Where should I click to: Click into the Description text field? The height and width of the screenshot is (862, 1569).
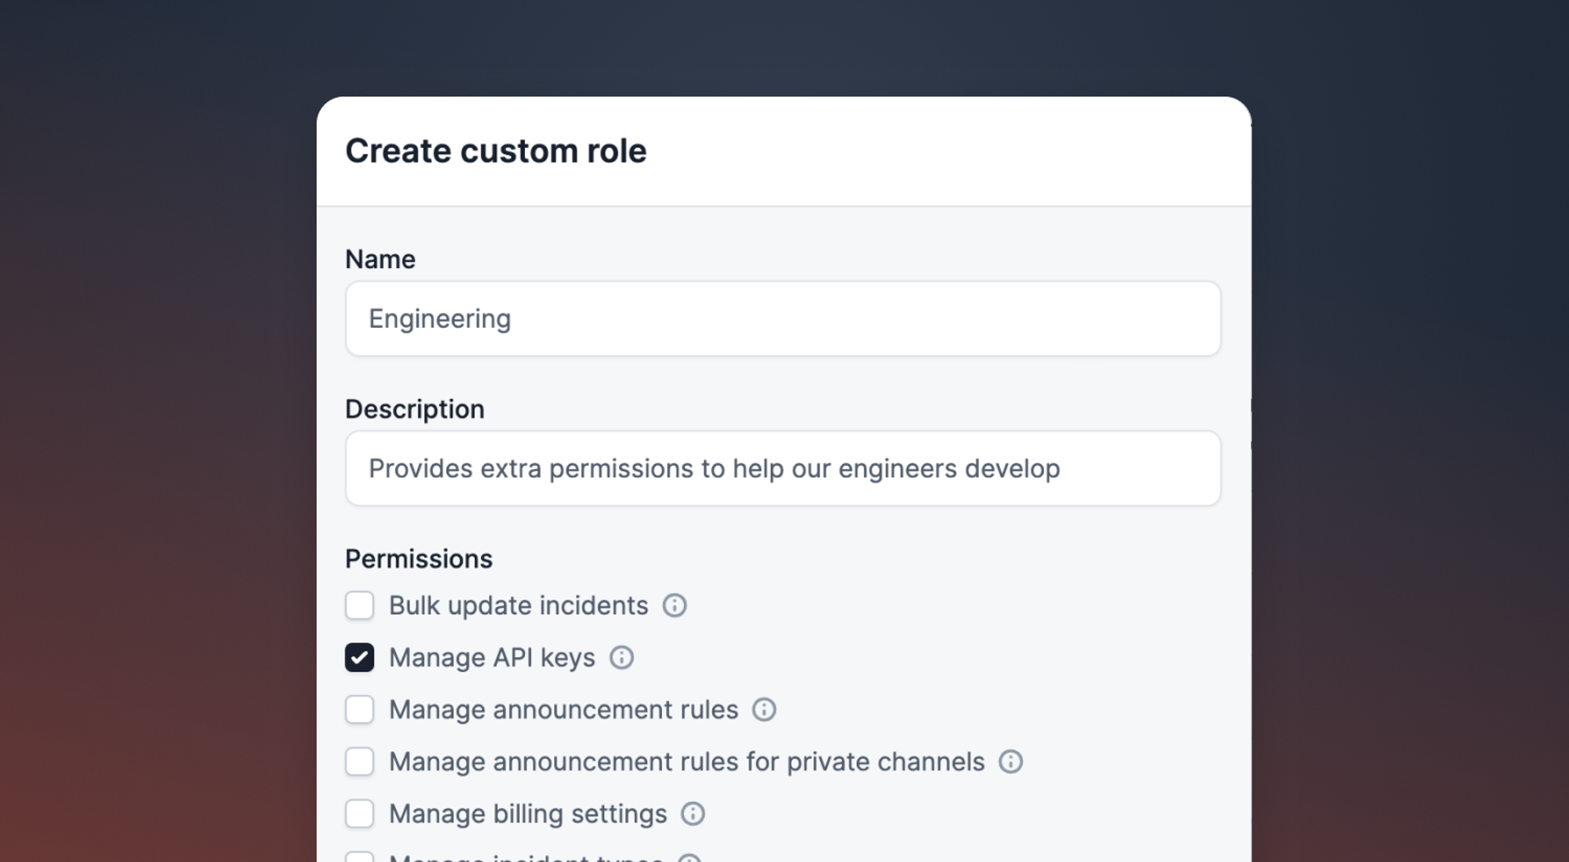point(782,468)
